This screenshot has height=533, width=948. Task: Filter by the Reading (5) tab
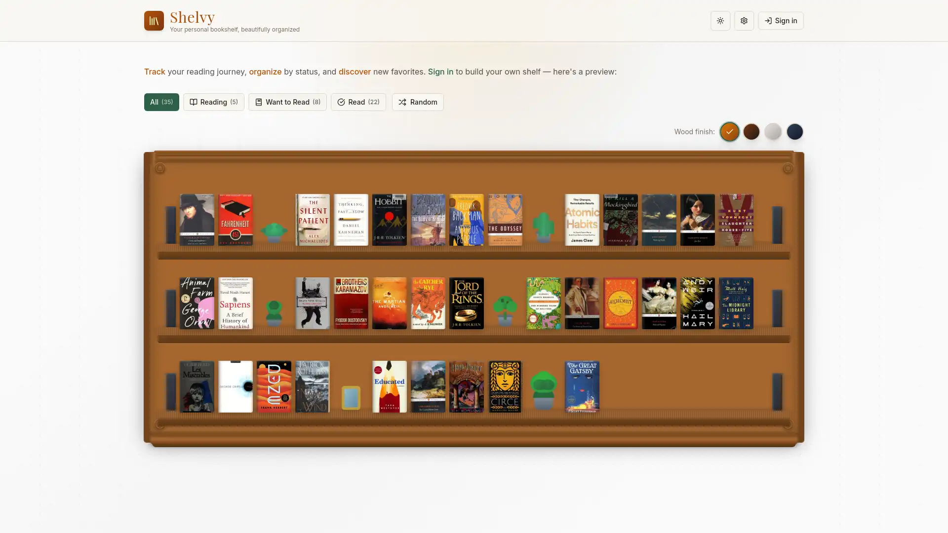[x=213, y=102]
